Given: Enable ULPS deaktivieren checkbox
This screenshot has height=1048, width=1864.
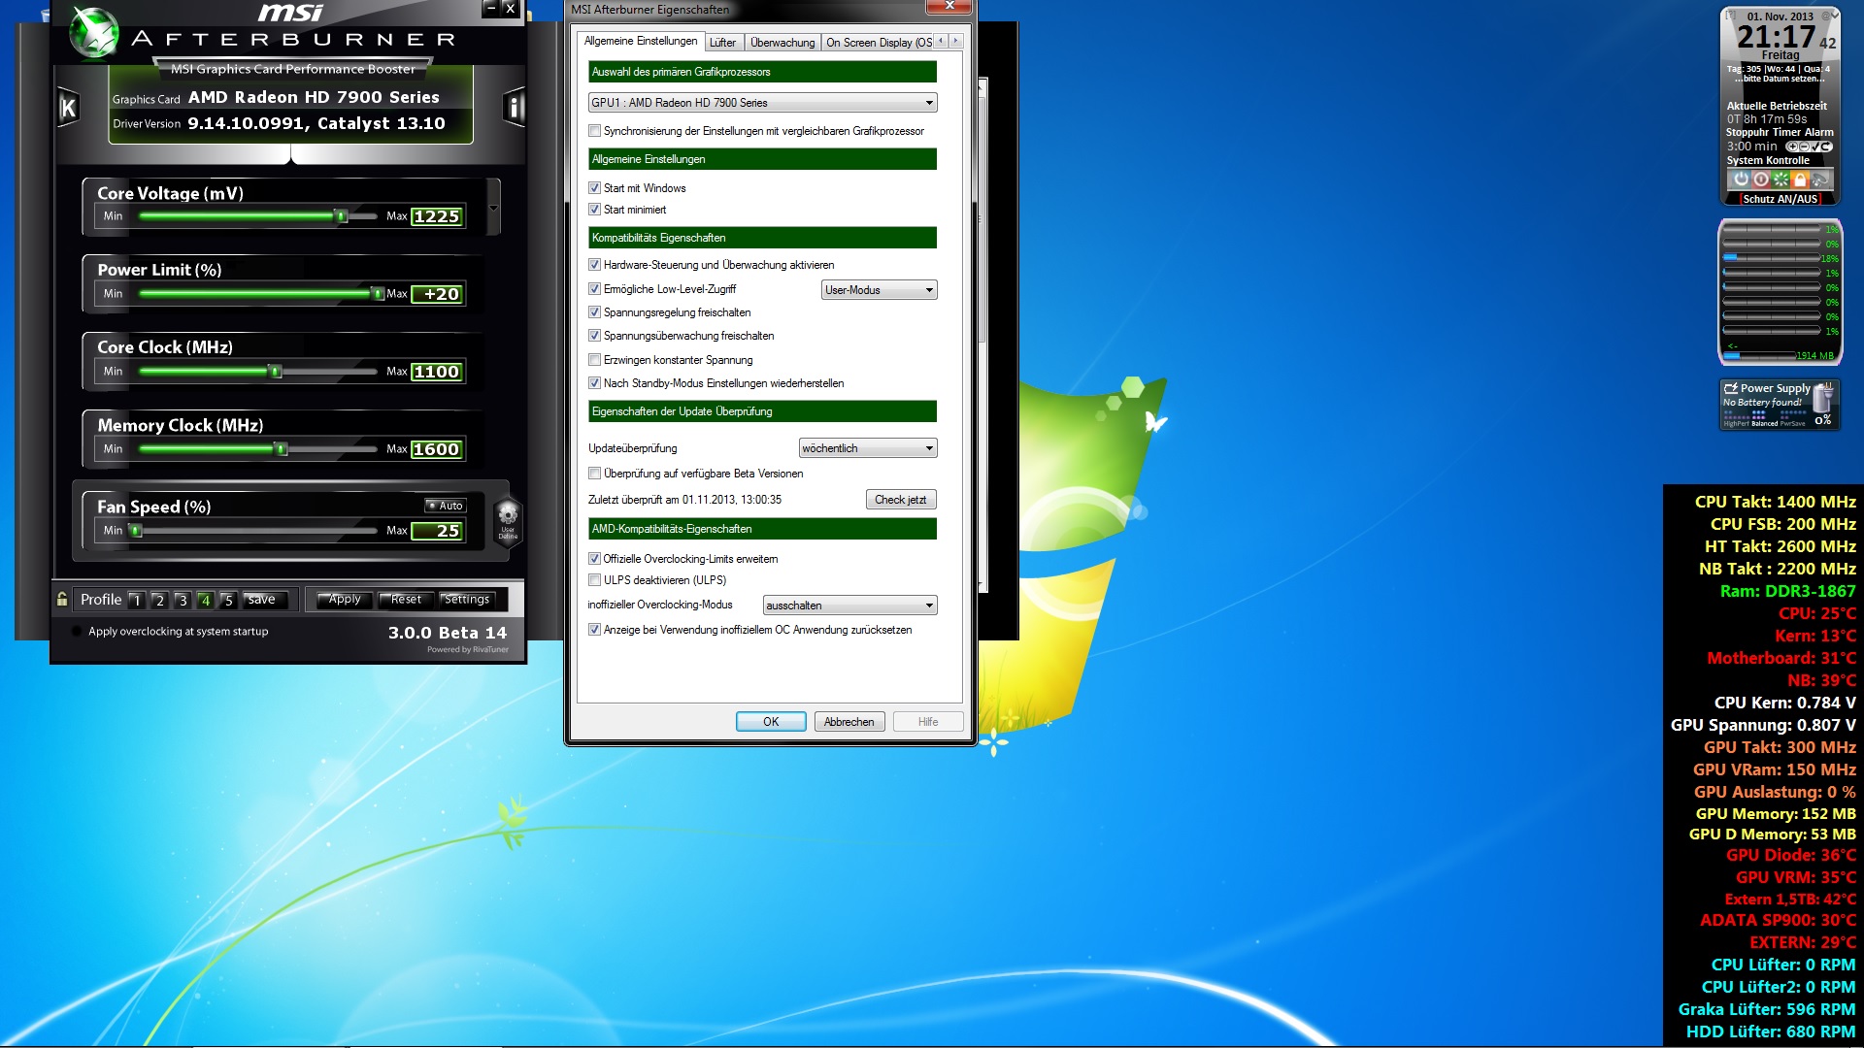Looking at the screenshot, I should [x=594, y=580].
